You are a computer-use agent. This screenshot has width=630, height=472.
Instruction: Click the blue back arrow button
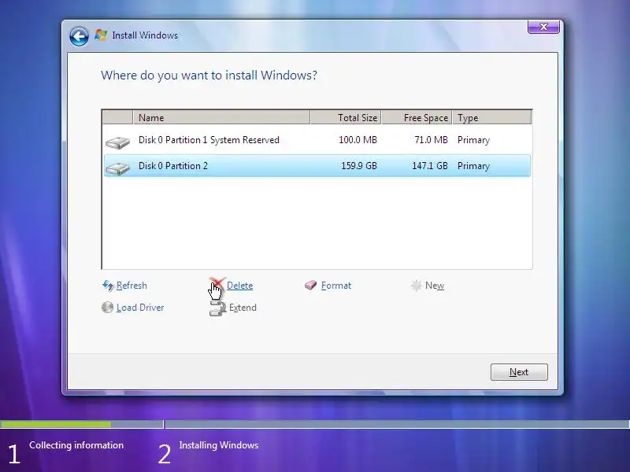[79, 36]
